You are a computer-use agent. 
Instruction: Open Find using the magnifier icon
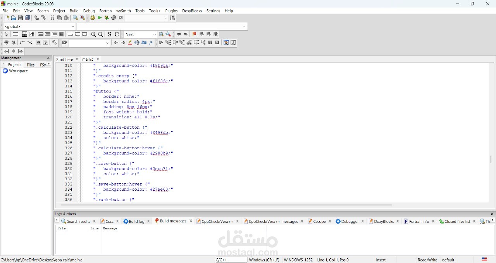tap(76, 18)
